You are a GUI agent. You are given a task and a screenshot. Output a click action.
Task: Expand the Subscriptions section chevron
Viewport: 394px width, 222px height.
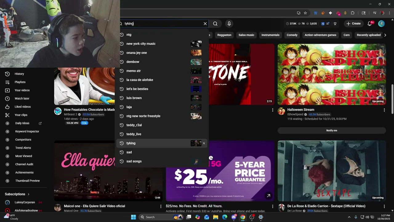pos(29,194)
